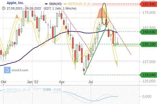The height and width of the screenshot is (104, 157).
Task: Click the Jul time axis label
Action: [x=91, y=82]
